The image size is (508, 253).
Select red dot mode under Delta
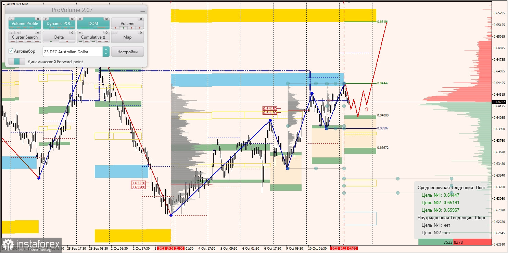[x=67, y=41]
